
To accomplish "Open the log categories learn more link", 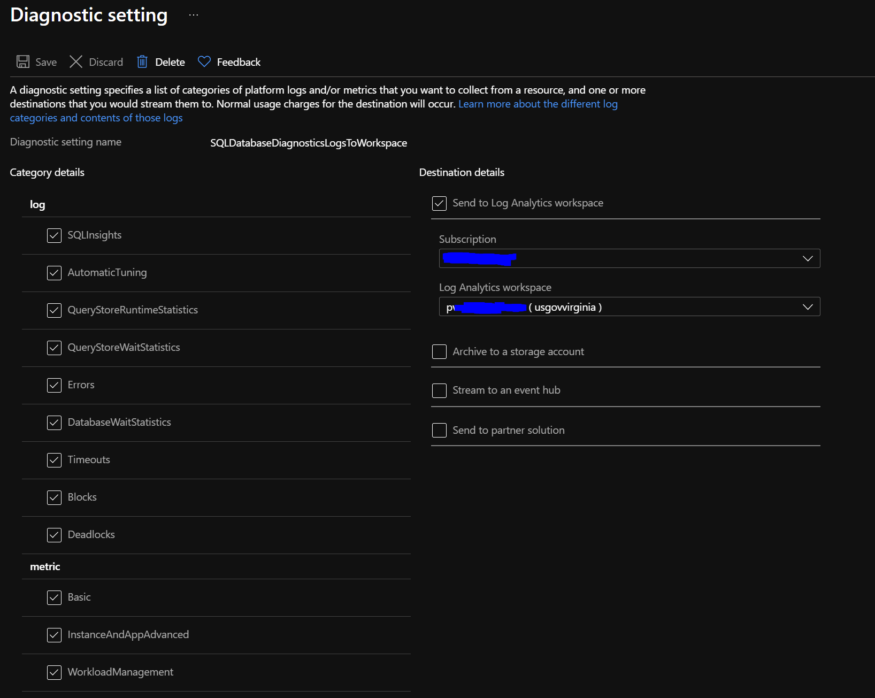I will click(x=537, y=103).
